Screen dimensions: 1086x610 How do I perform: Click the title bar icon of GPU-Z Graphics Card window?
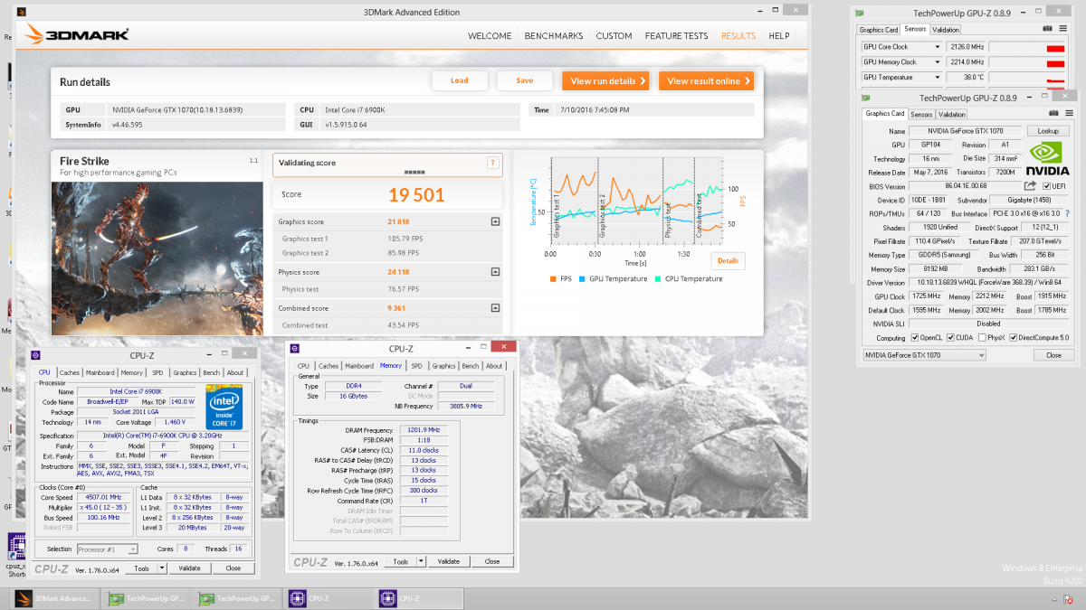pyautogui.click(x=868, y=97)
